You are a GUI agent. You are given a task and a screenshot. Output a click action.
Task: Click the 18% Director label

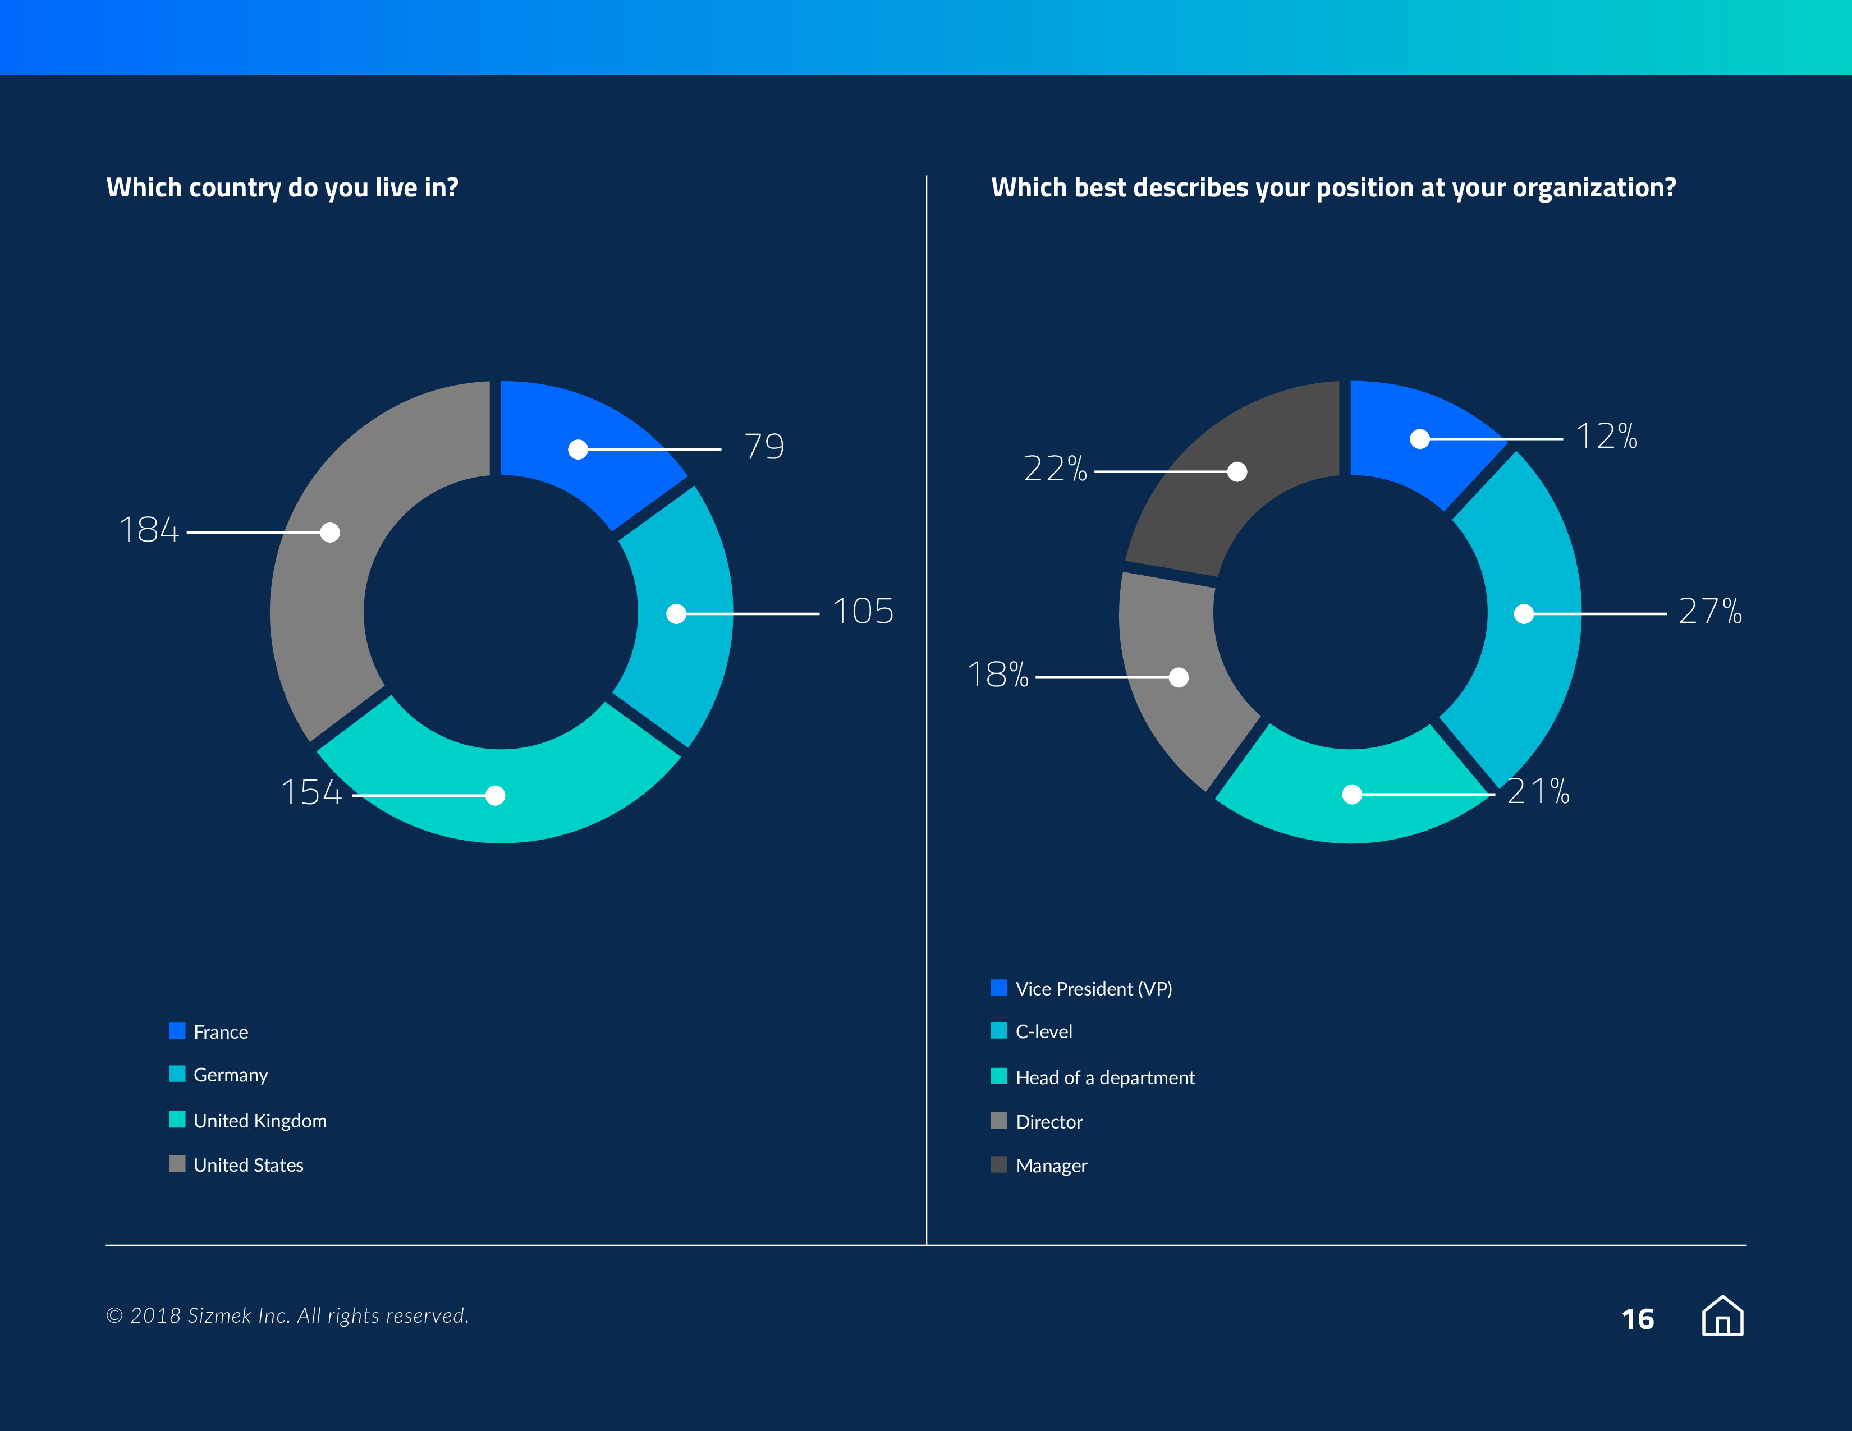(998, 675)
